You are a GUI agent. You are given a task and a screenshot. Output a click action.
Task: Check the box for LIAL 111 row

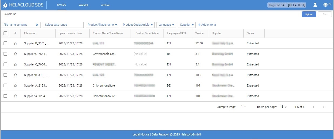pos(5,43)
